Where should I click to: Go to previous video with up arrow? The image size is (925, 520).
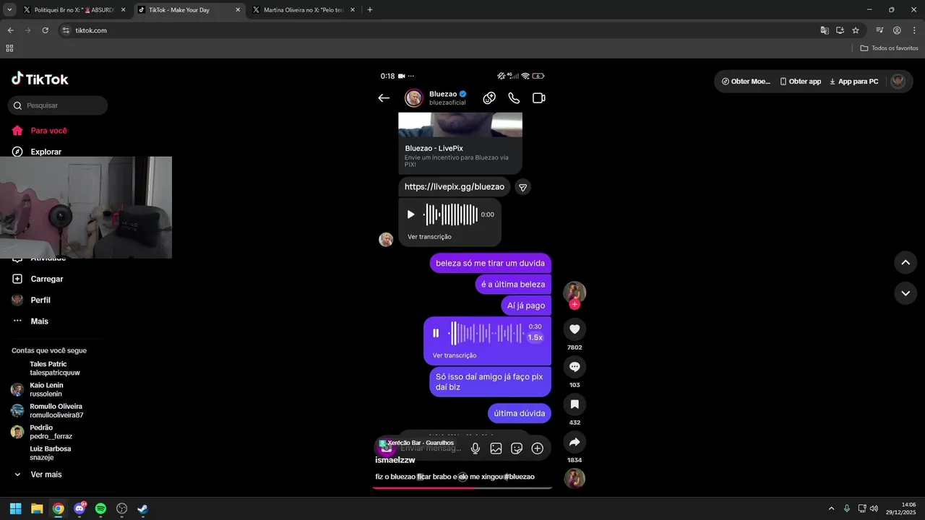pyautogui.click(x=905, y=262)
